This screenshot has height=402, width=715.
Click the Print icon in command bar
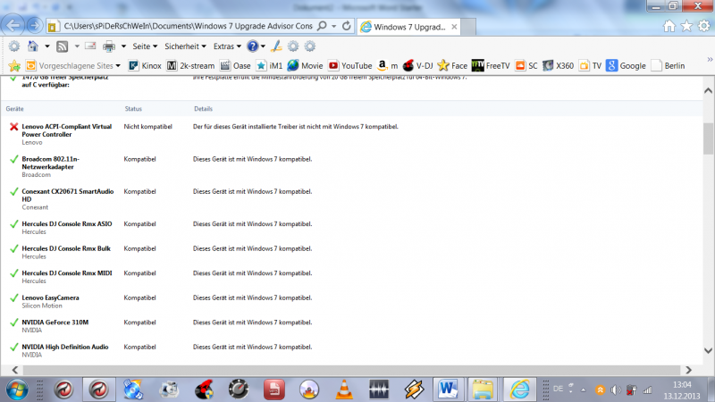pyautogui.click(x=109, y=46)
